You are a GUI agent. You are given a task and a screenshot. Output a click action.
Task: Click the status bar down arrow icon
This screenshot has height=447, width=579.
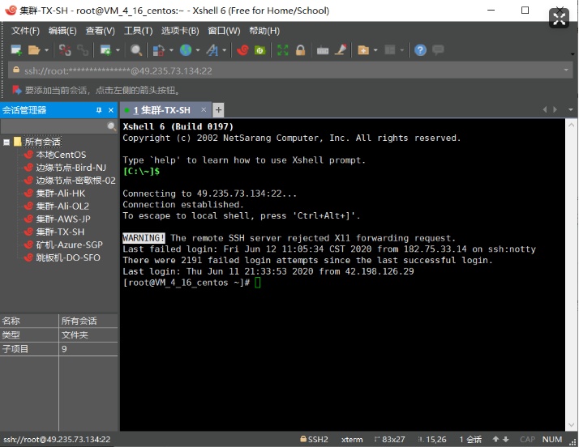pos(506,439)
